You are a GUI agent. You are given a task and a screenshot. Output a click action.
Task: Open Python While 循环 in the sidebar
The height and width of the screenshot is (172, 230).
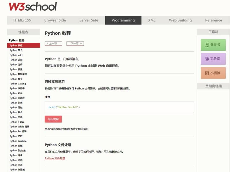point(19,127)
